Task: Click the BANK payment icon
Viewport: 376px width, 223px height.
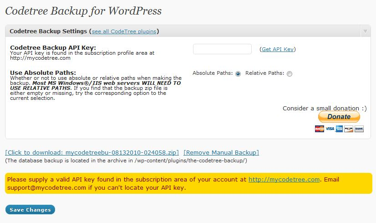Action: click(x=359, y=129)
